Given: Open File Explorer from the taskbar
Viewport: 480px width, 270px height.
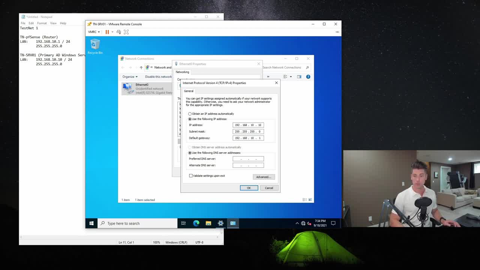Looking at the screenshot, I should coord(208,223).
